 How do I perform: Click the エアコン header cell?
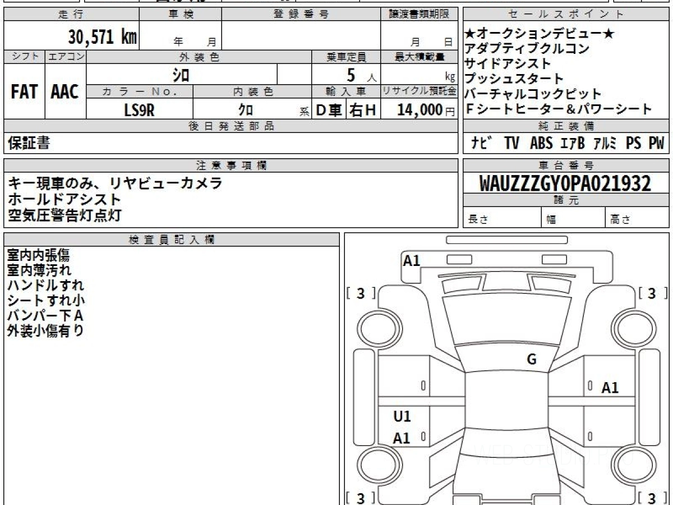point(66,57)
